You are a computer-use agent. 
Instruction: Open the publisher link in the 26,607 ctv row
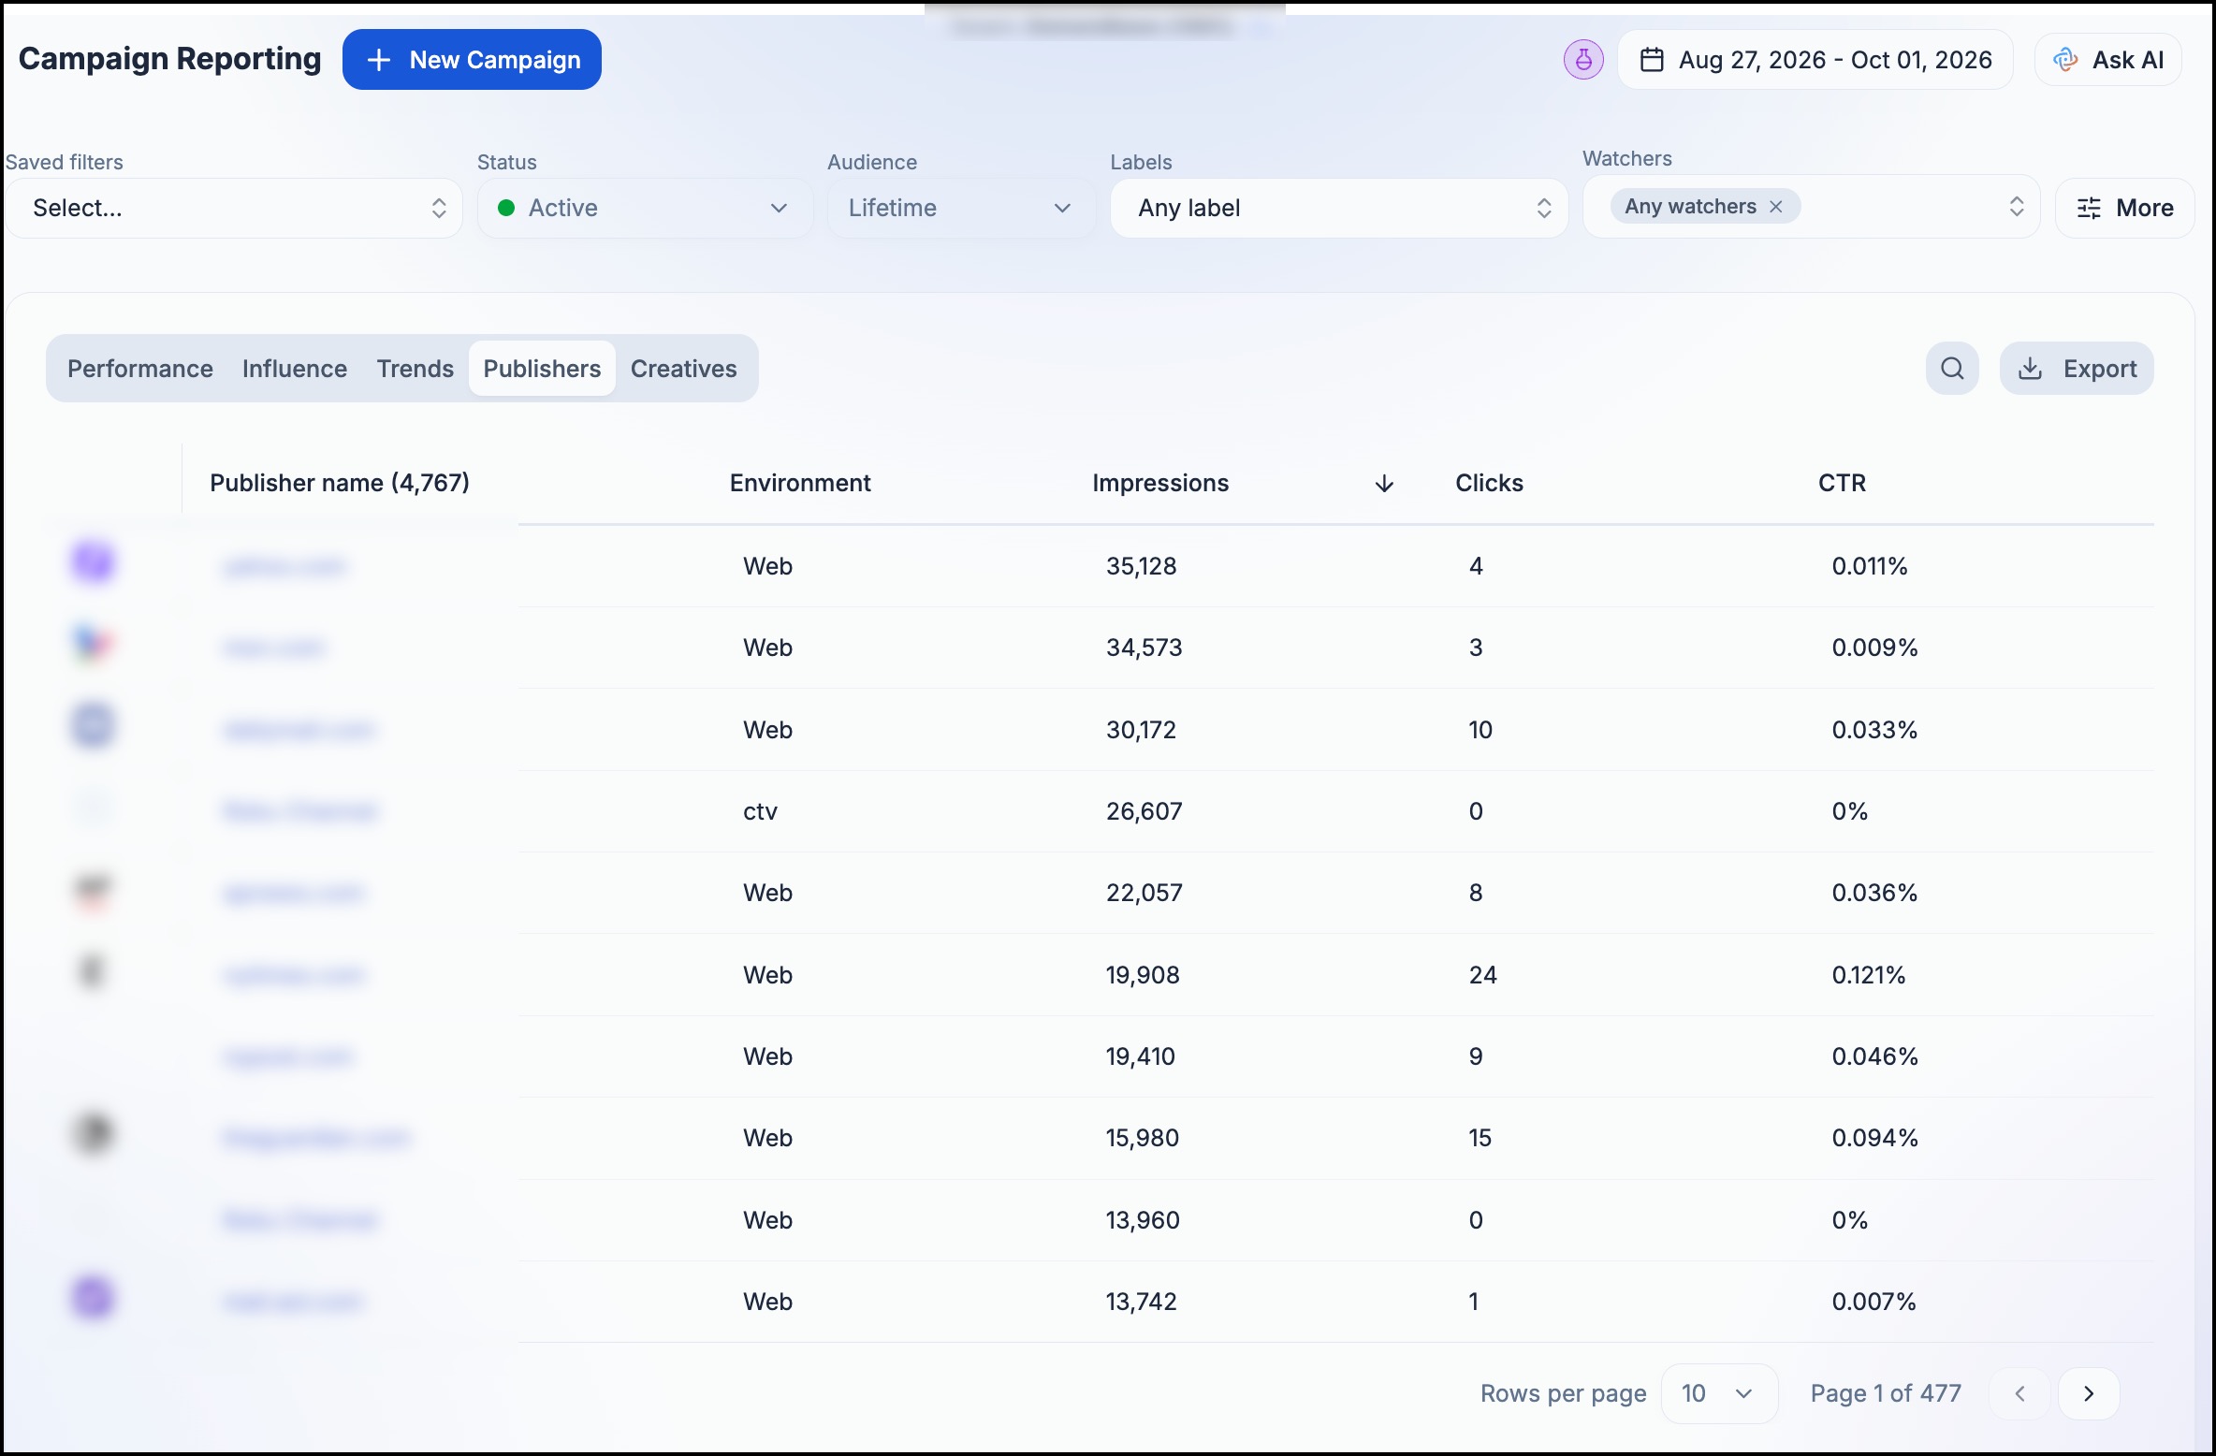point(300,811)
